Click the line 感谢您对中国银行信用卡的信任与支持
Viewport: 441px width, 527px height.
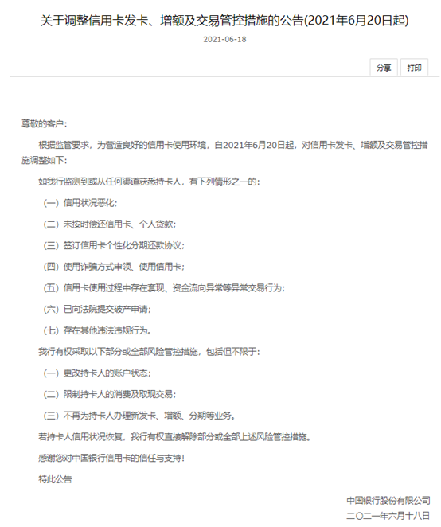click(111, 458)
